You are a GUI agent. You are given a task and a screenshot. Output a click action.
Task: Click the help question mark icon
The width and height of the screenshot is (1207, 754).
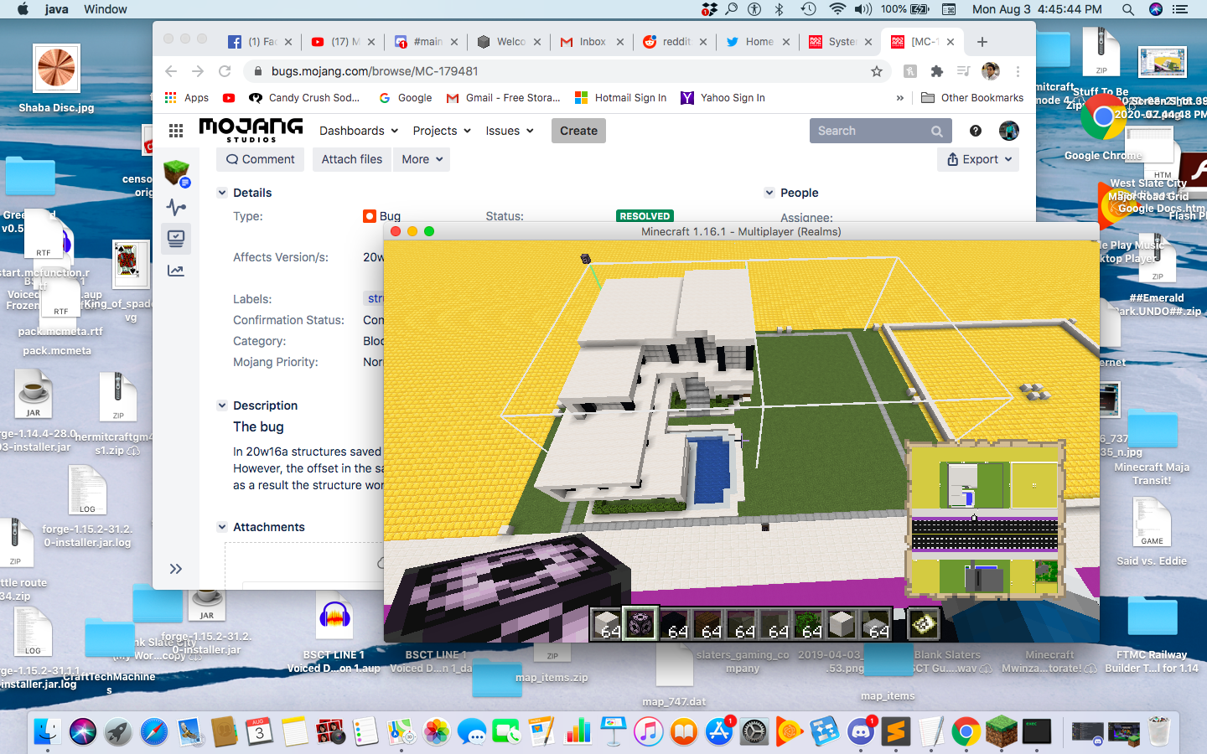pyautogui.click(x=976, y=131)
